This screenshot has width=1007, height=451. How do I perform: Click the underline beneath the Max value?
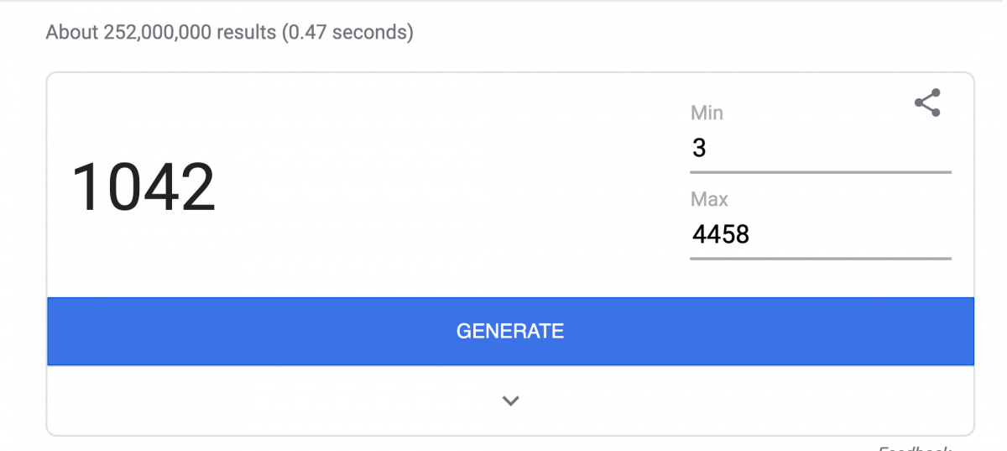click(x=820, y=259)
